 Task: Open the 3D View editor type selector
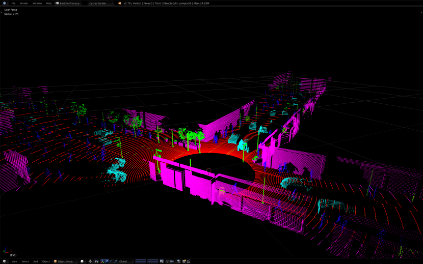tap(5, 261)
